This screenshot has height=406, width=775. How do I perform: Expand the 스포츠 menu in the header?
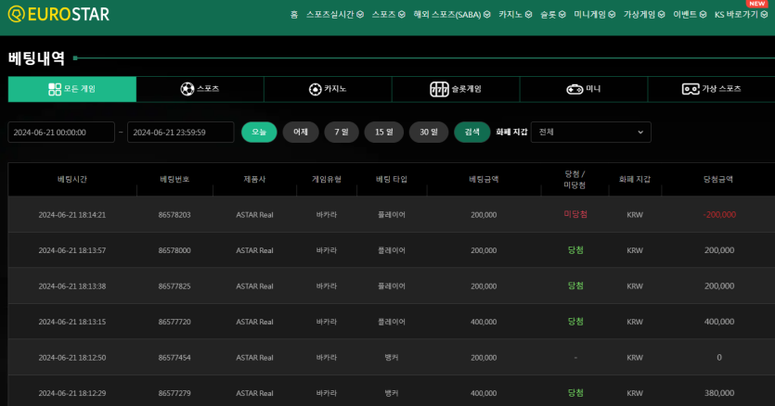(x=388, y=15)
